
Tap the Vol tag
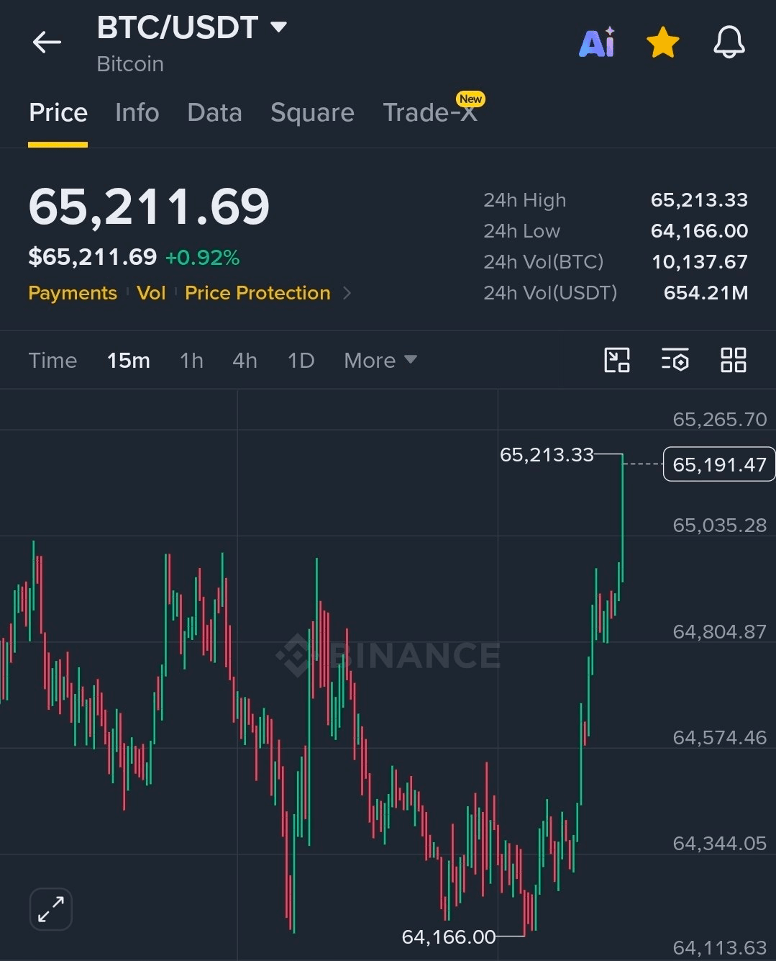coord(151,293)
